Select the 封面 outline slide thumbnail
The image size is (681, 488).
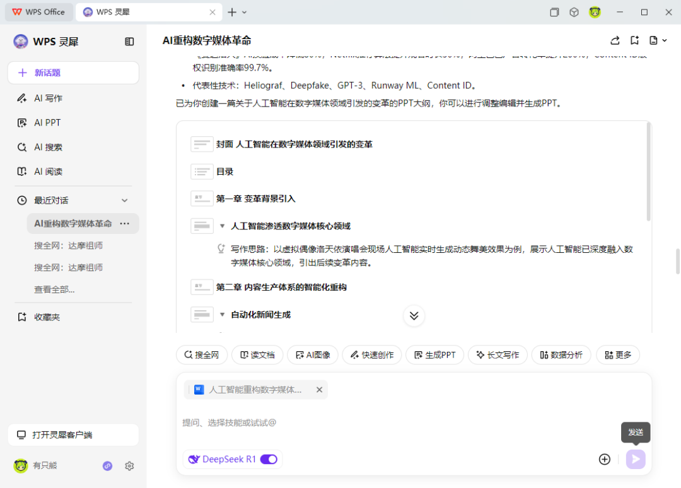202,144
